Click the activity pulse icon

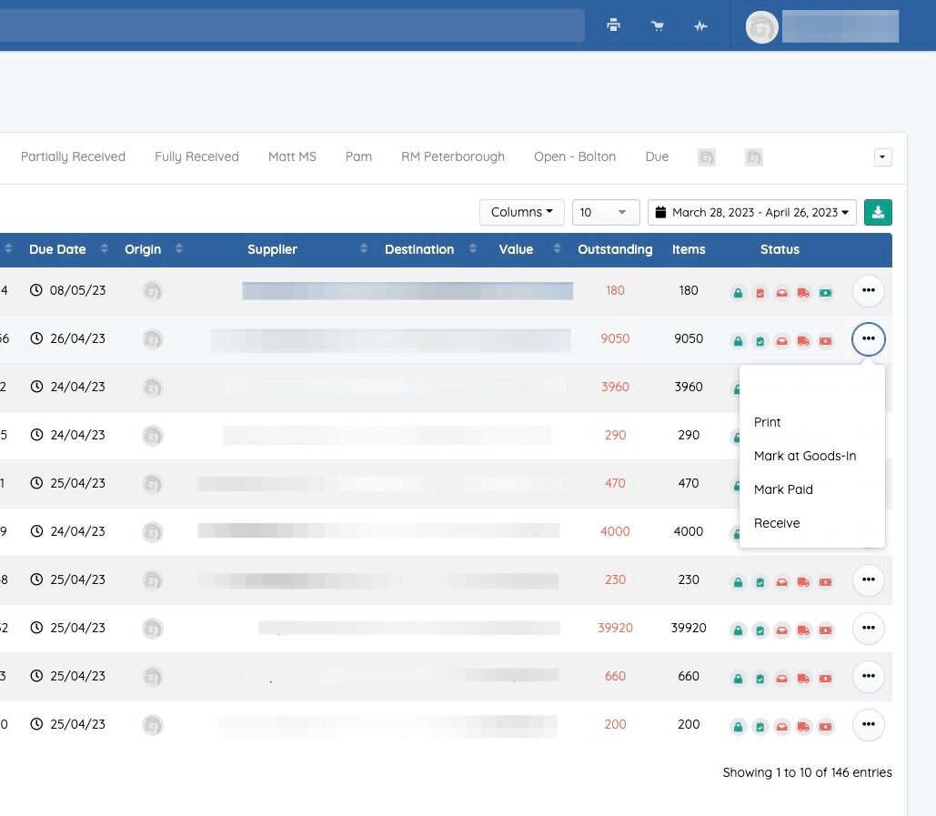[x=700, y=25]
